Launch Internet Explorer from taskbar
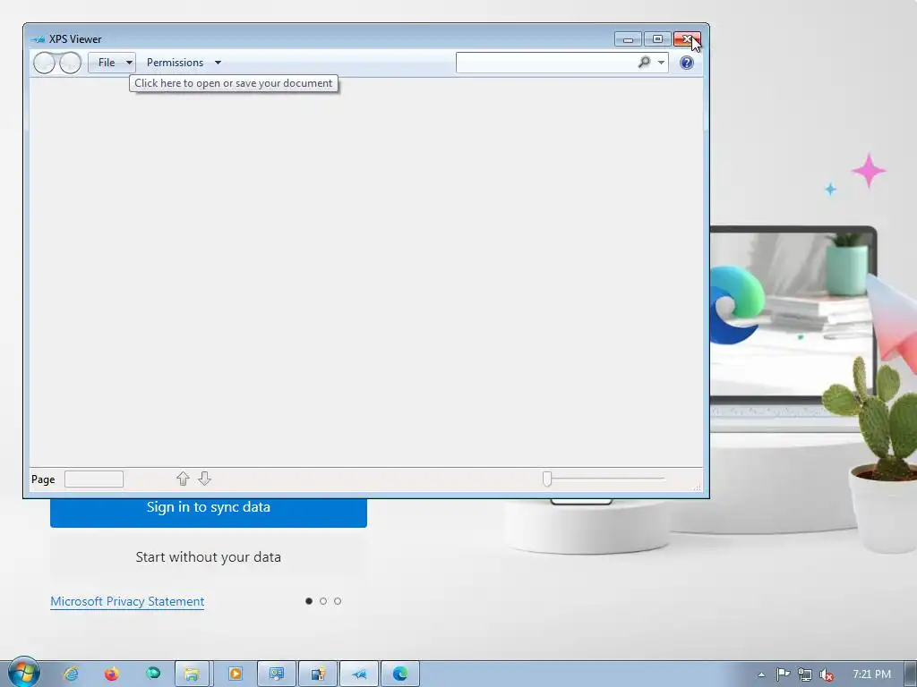Image resolution: width=917 pixels, height=687 pixels. 71,674
